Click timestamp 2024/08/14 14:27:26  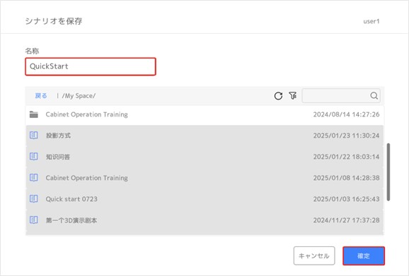347,114
